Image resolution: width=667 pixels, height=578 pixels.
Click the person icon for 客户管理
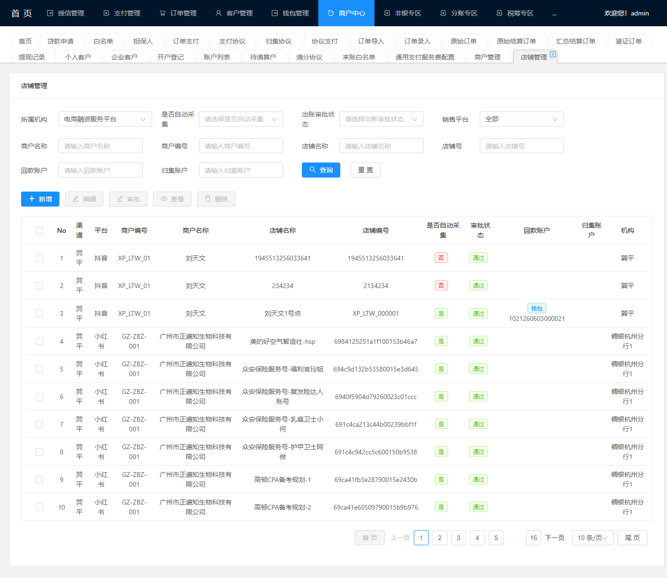point(219,13)
